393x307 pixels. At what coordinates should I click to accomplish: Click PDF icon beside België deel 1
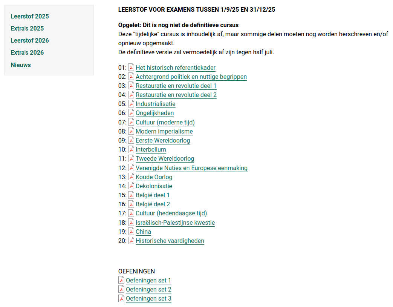(x=131, y=195)
